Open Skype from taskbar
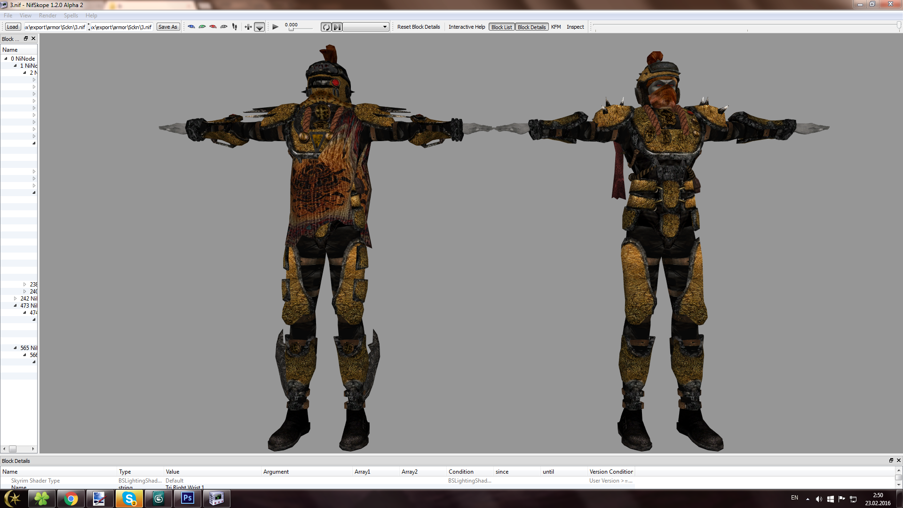Viewport: 903px width, 508px height. pyautogui.click(x=129, y=499)
